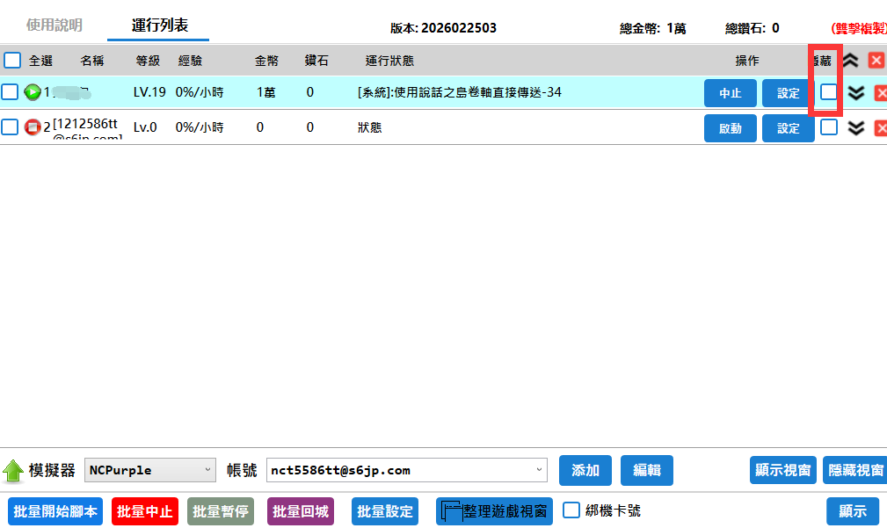The width and height of the screenshot is (887, 528).
Task: Open the NCPurple emulator dropdown
Action: (x=150, y=470)
